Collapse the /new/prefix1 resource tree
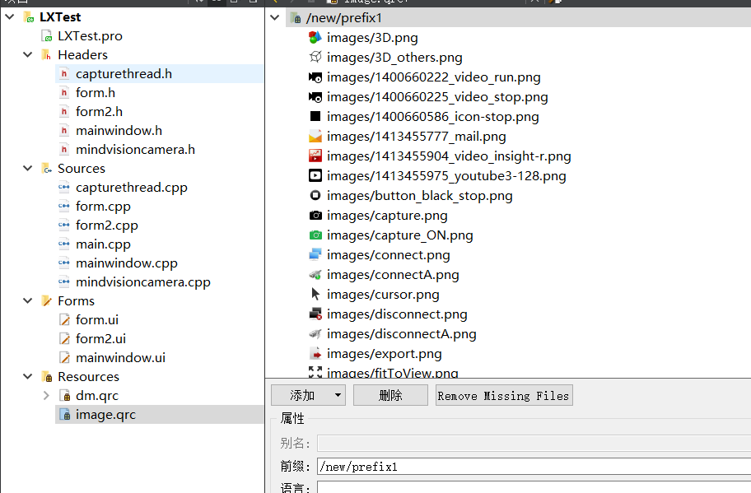The image size is (751, 493). [274, 18]
